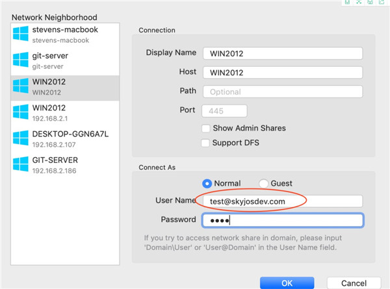Select the Normal connection radio button
This screenshot has height=289, width=390.
click(207, 184)
